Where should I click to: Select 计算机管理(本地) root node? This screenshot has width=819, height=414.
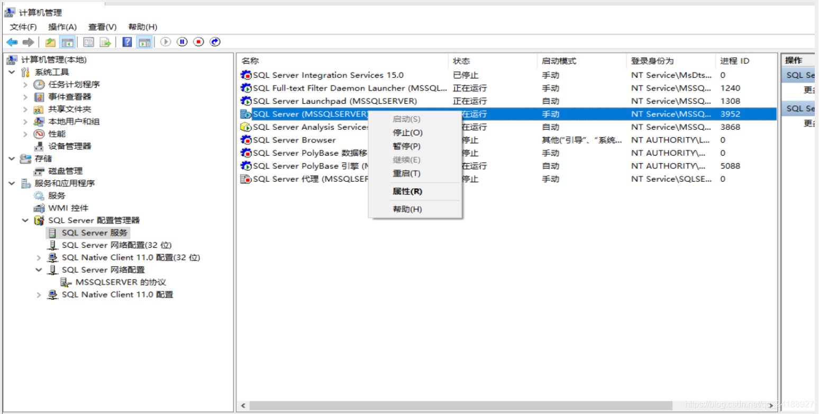pos(53,60)
